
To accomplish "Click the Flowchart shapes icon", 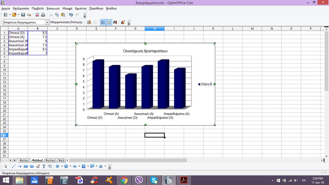I will click(84, 166).
